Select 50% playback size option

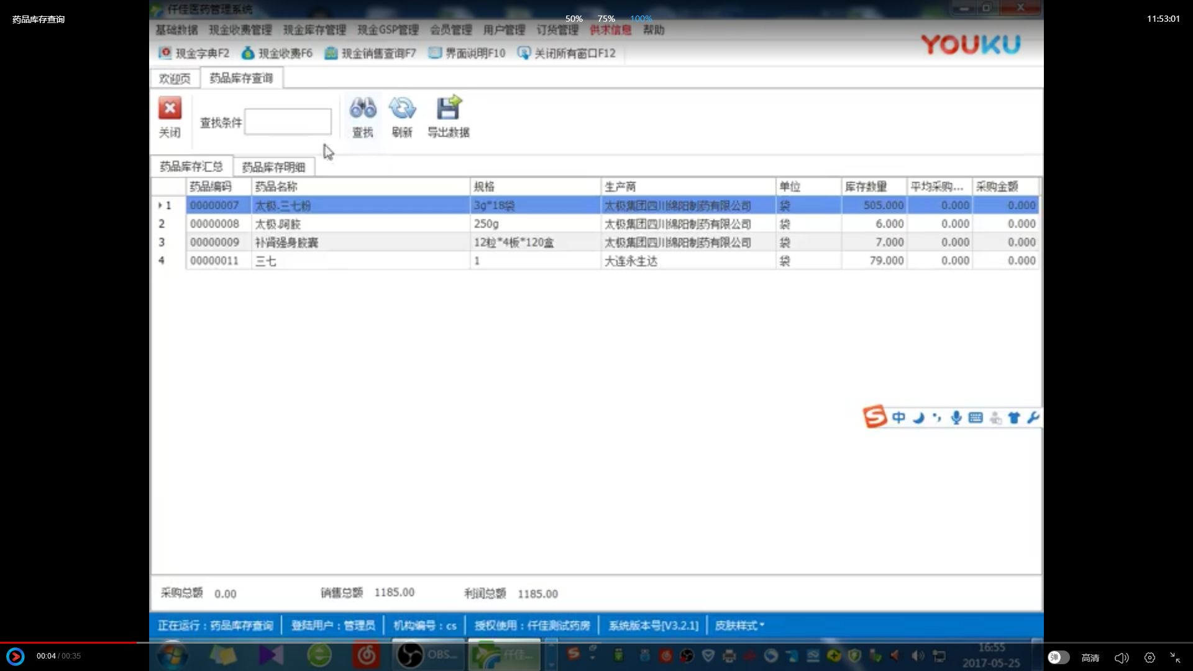(574, 19)
